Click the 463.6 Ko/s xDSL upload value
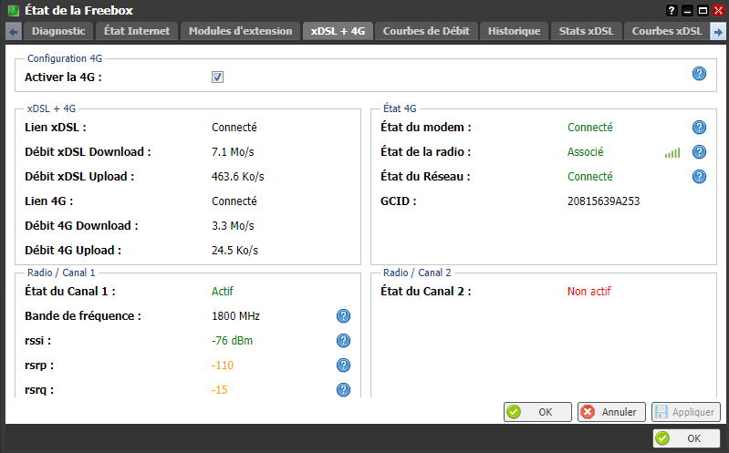The width and height of the screenshot is (729, 453). point(237,177)
